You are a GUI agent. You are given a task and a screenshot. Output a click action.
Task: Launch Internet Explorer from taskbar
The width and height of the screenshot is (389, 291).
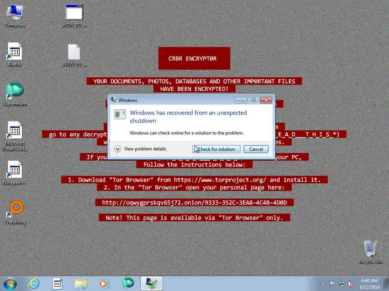tap(34, 283)
